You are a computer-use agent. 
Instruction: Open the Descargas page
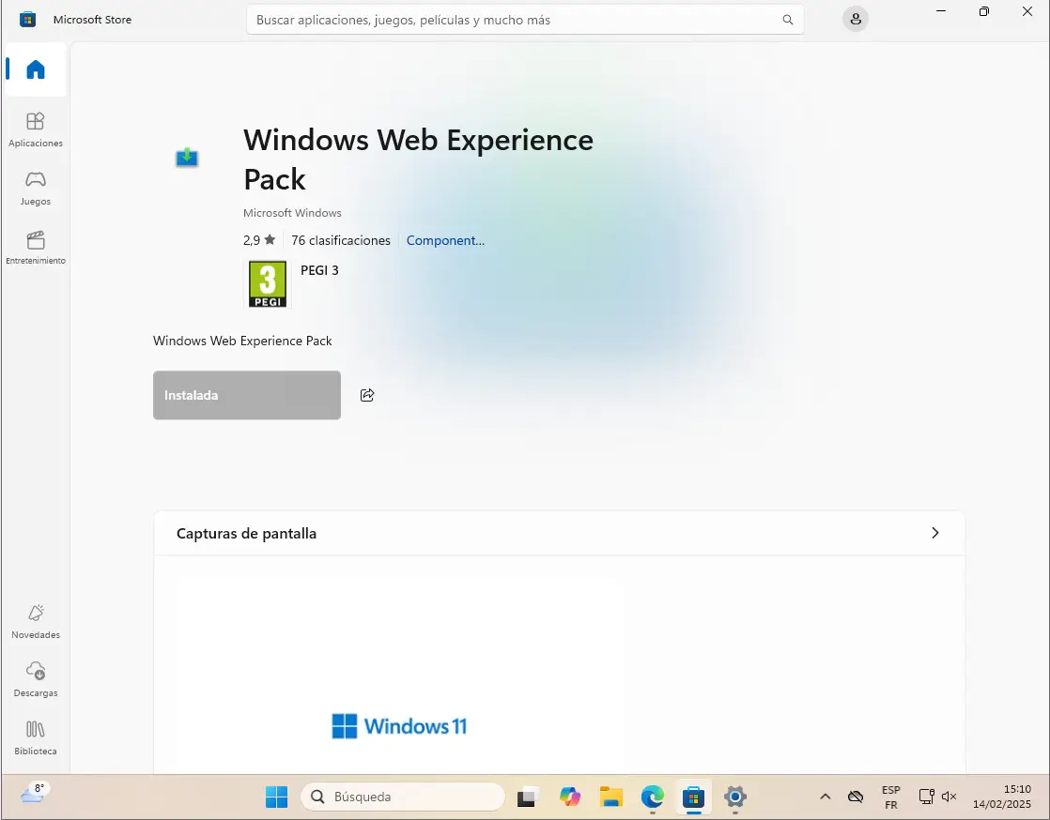[36, 679]
